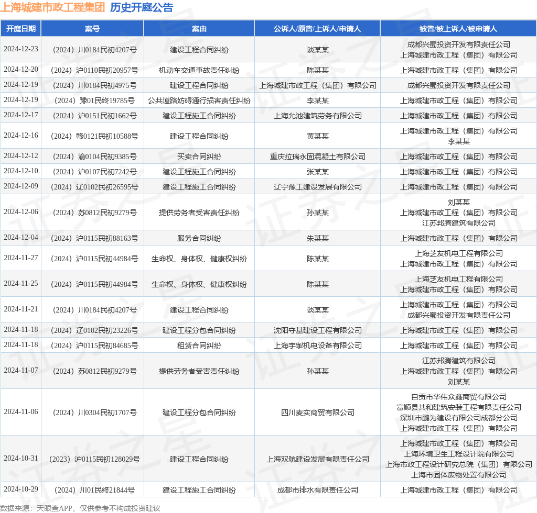Open case (2024)豫01民终19785号
The image size is (537, 513).
click(x=93, y=101)
